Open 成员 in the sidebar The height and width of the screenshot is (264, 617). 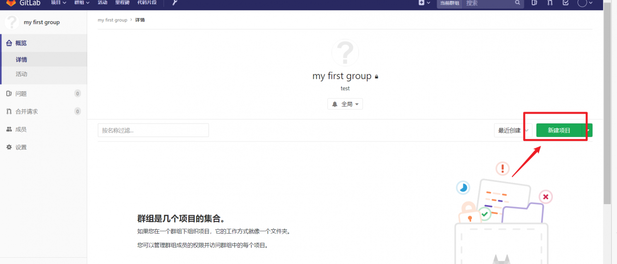pyautogui.click(x=43, y=129)
